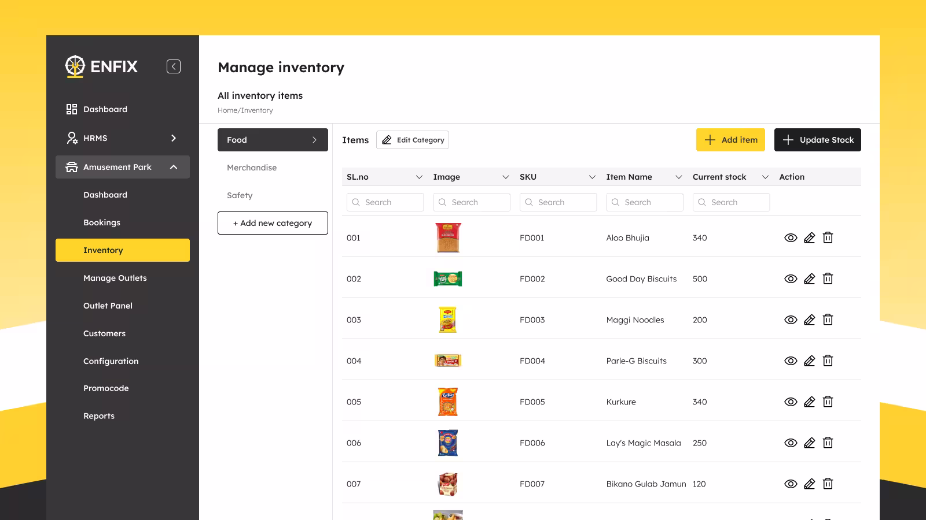Delete the Good Day Biscuits row
This screenshot has height=520, width=926.
[828, 278]
